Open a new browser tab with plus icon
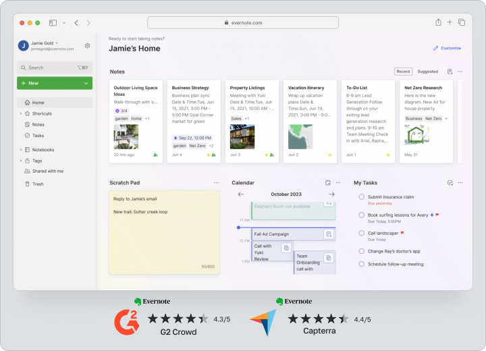 click(450, 22)
